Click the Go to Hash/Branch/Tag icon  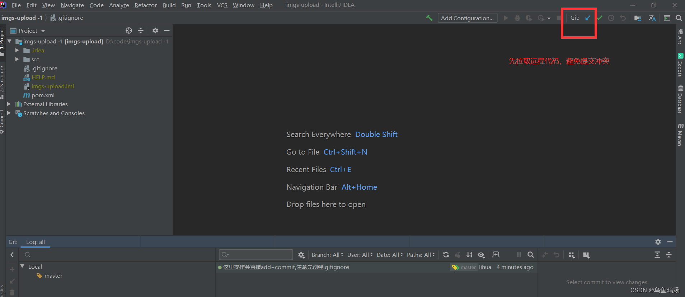point(496,255)
